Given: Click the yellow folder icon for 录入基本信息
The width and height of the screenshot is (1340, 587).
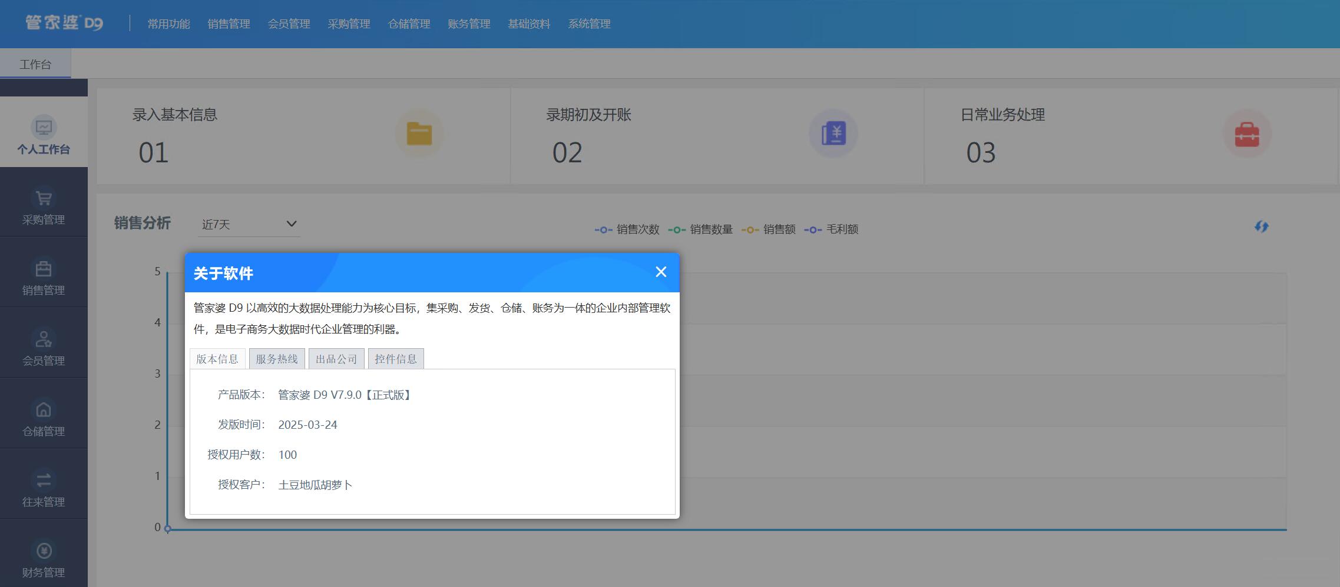Looking at the screenshot, I should coord(419,134).
